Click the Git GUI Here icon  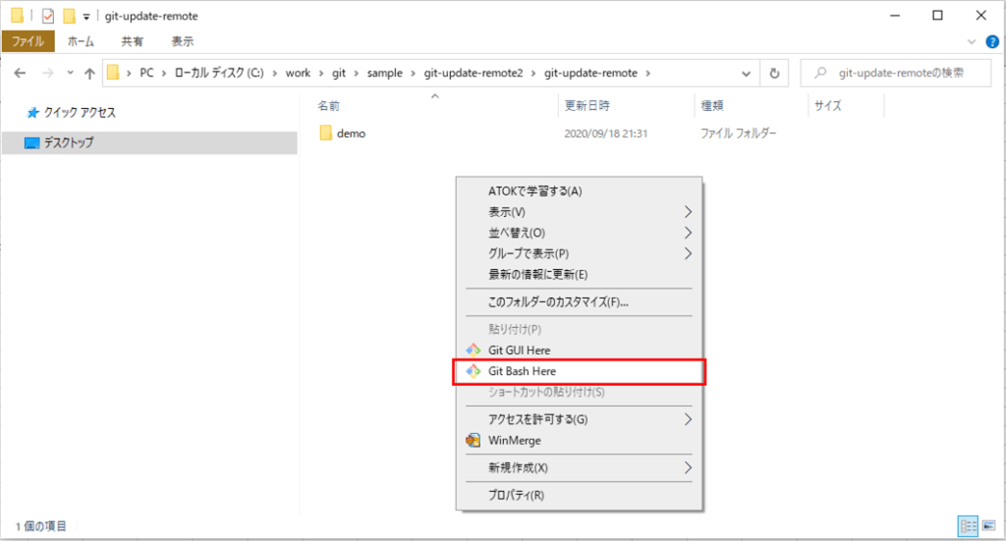(x=473, y=350)
